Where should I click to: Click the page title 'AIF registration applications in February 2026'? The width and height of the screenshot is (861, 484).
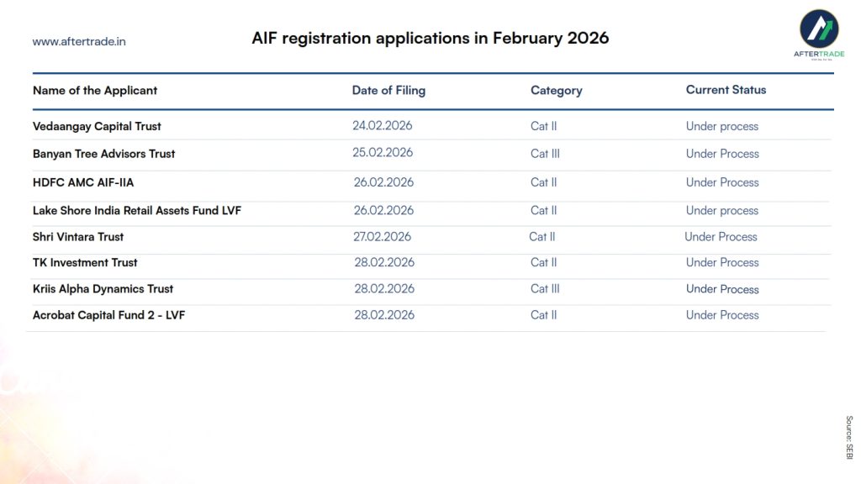coord(430,39)
